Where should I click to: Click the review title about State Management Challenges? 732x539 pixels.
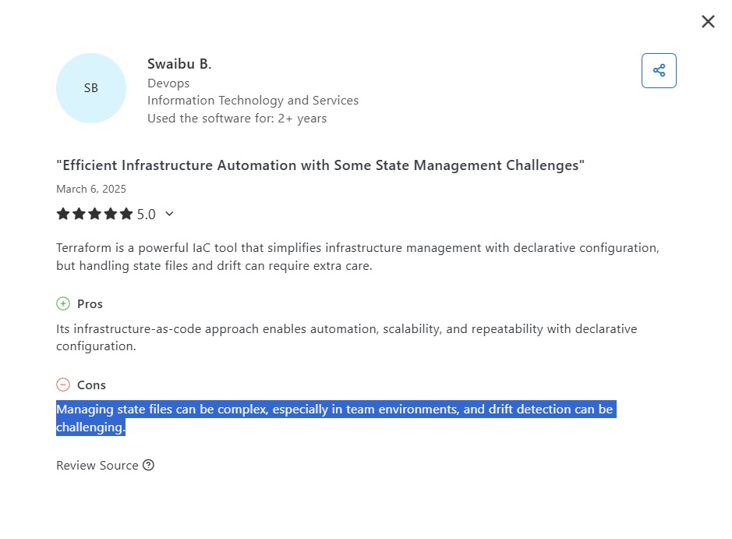320,165
